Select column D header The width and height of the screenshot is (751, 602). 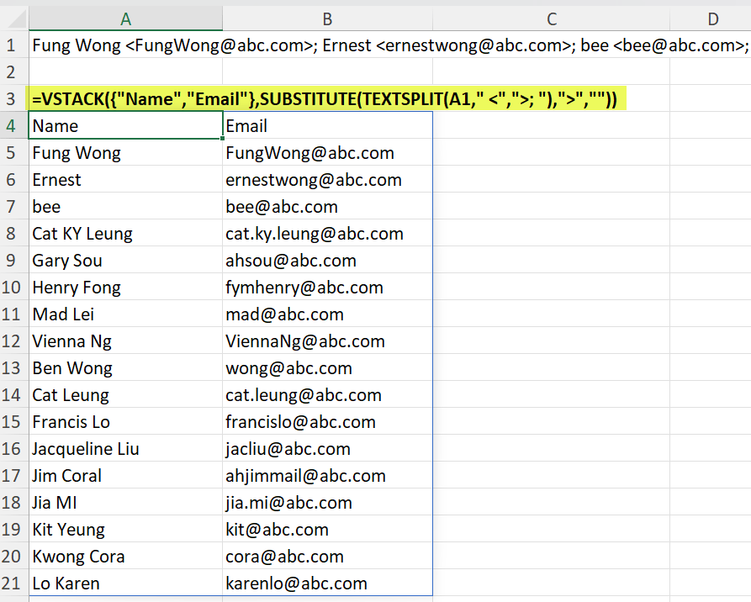tap(712, 18)
